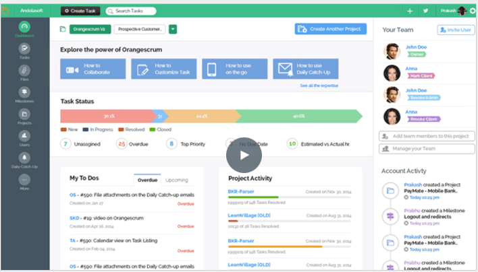Screen dimensions: 478x272
Task: Click the Revoke Admin badge
Action: click(424, 98)
